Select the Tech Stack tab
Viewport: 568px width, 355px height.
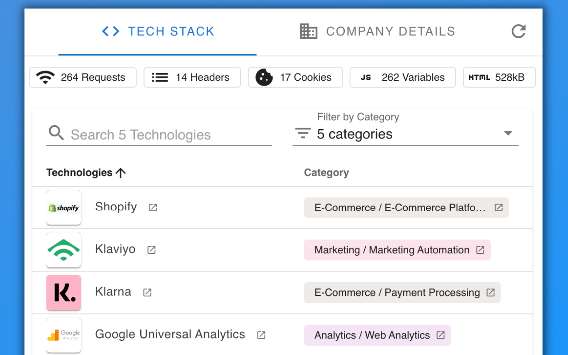click(x=158, y=31)
